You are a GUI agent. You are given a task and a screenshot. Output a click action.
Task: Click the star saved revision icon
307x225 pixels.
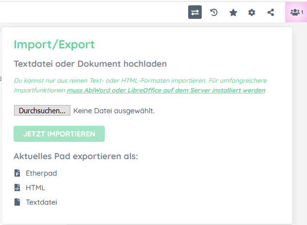[233, 13]
